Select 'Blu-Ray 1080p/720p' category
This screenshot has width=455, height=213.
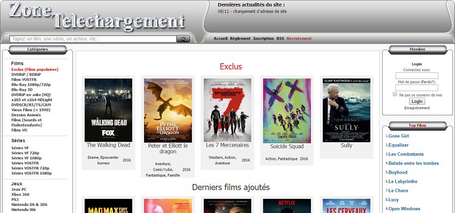[x=31, y=84]
